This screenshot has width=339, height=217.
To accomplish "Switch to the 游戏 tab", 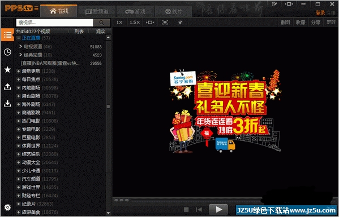I will [135, 11].
